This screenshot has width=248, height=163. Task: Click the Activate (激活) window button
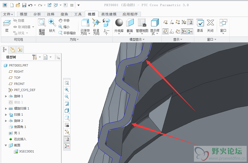[x=200, y=26]
